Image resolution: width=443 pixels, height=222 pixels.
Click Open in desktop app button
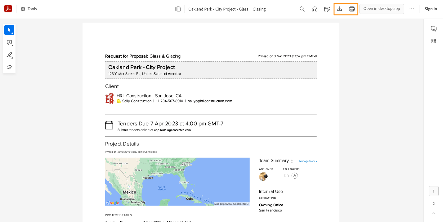tap(382, 9)
